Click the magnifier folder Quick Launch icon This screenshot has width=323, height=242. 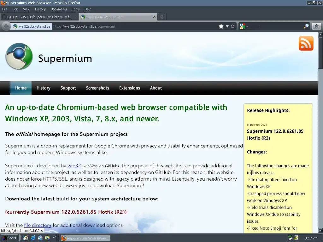click(47, 238)
